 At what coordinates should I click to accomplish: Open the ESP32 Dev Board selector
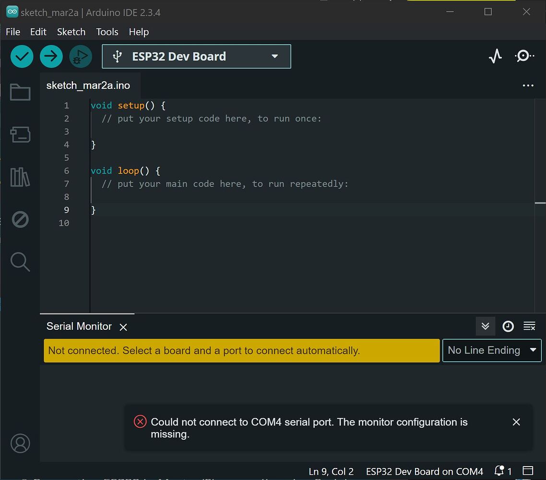tap(196, 56)
